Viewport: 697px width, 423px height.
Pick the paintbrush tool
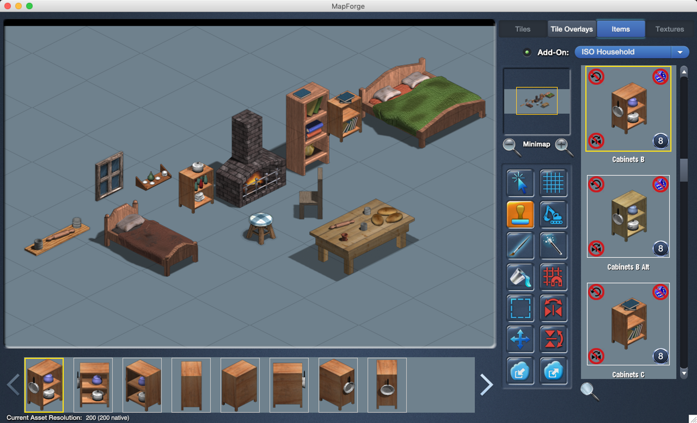[520, 245]
